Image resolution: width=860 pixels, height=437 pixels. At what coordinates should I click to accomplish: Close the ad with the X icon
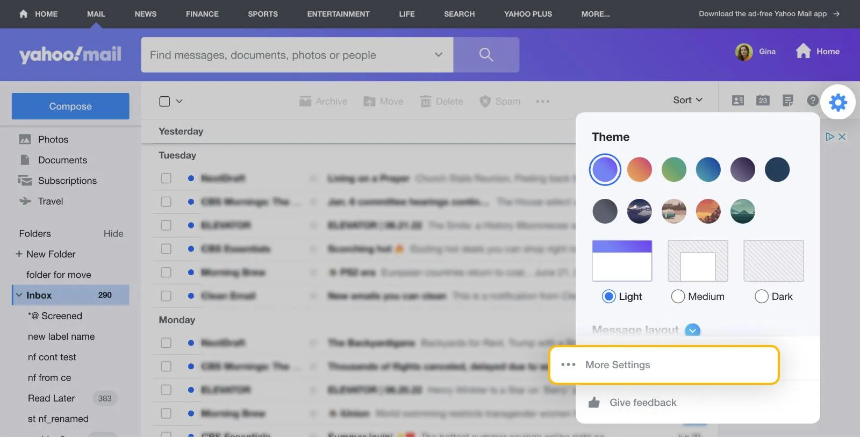coord(842,137)
